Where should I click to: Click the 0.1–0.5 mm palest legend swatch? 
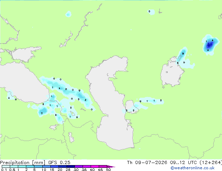point(6,166)
